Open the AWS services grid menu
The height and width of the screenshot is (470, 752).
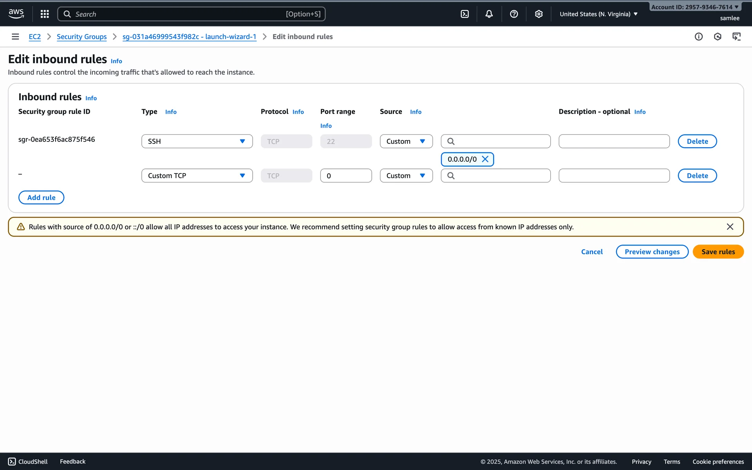45,14
